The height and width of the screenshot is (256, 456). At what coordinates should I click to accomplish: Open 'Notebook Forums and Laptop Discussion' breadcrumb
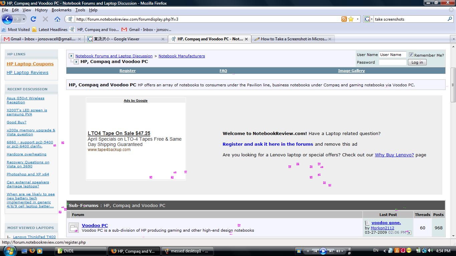click(114, 56)
